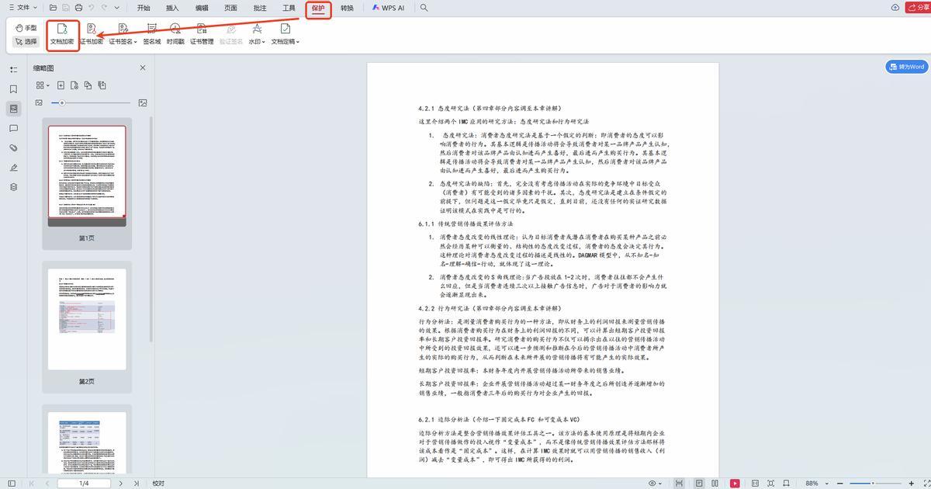Screen dimensions: 931x489
Task: Toggle the sidebar panel from status bar
Action: [10, 483]
